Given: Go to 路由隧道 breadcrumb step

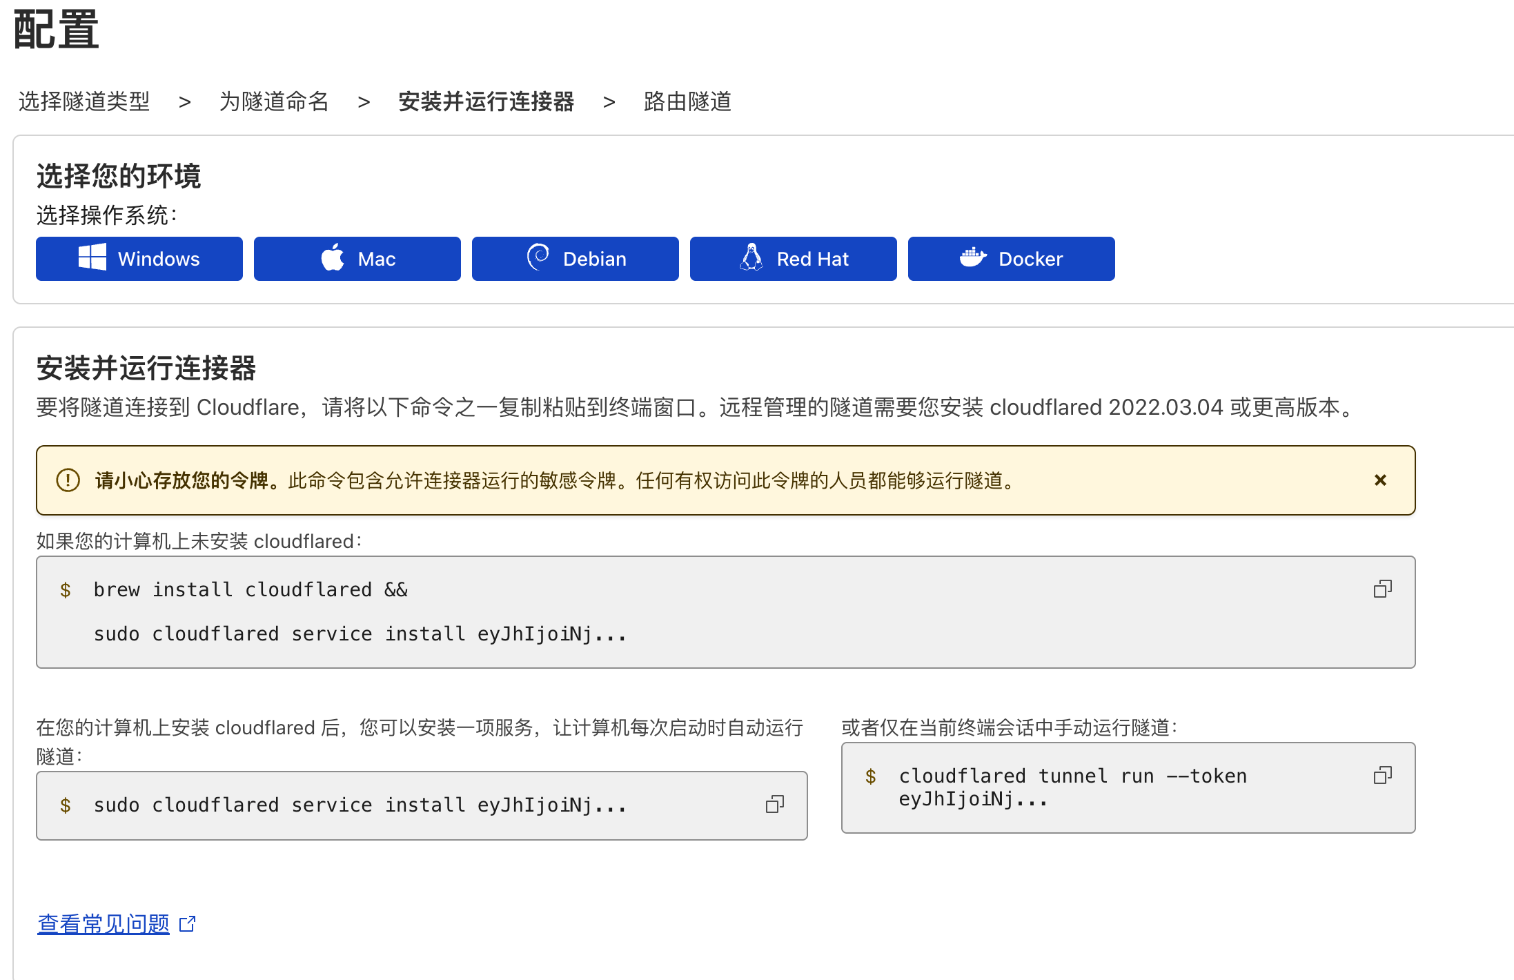Looking at the screenshot, I should 687,101.
